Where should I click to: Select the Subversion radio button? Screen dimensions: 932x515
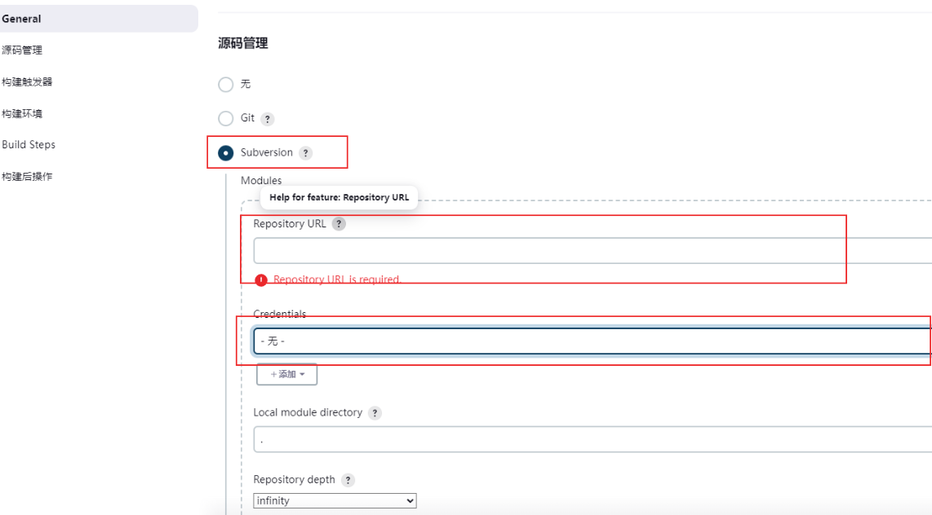point(226,153)
